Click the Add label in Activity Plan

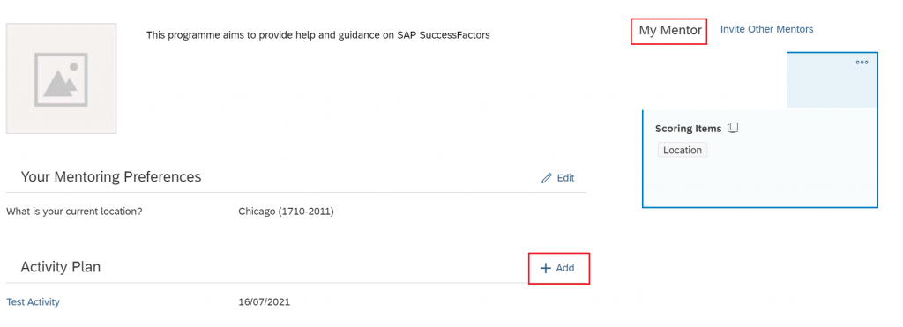(565, 268)
